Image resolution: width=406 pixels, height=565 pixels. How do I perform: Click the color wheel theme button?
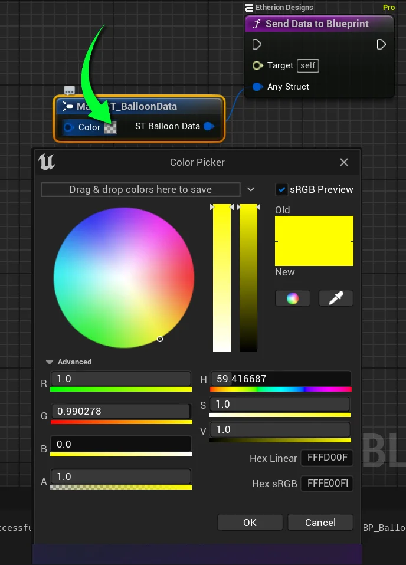point(293,298)
